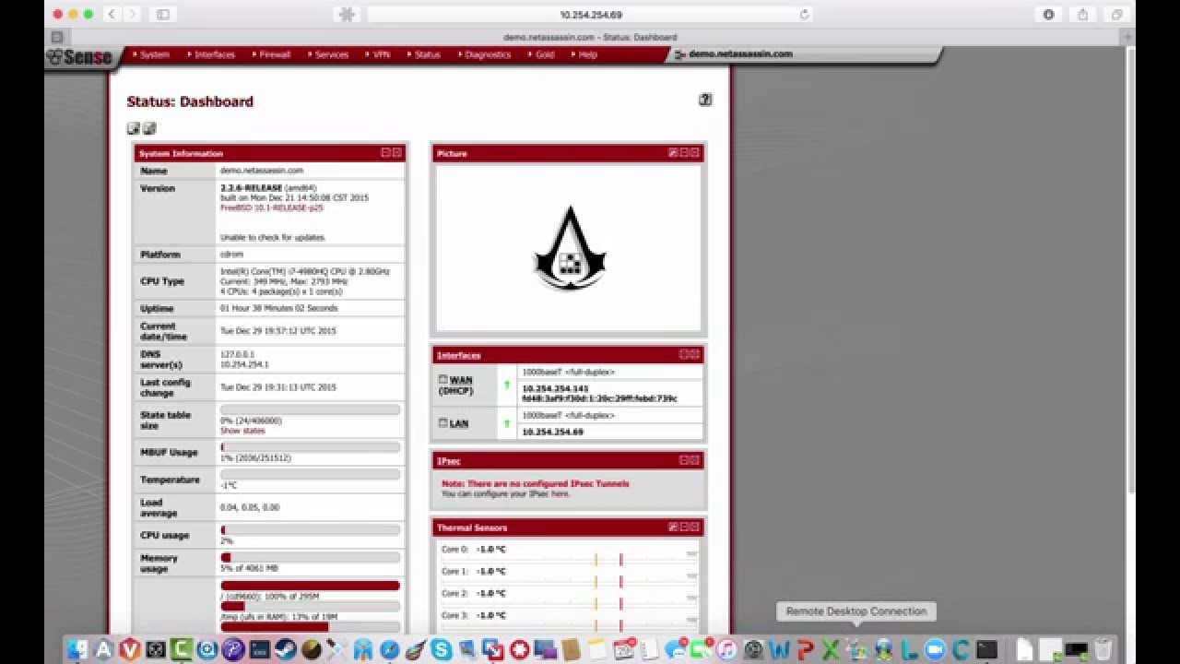Minimize the System Information widget
The width and height of the screenshot is (1180, 664).
(386, 153)
